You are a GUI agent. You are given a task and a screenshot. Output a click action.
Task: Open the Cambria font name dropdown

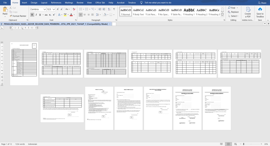pyautogui.click(x=45, y=9)
